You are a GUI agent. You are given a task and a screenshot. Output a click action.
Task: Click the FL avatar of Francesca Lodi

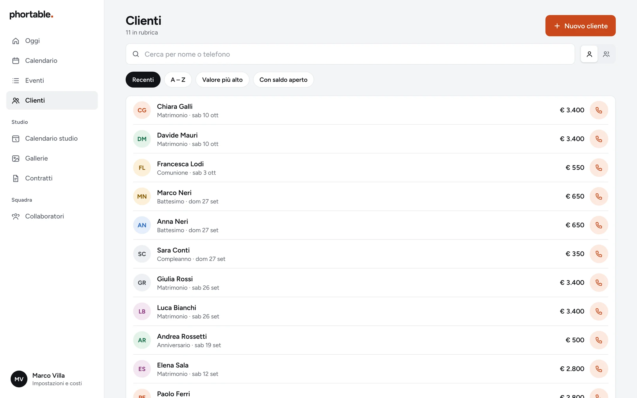(142, 168)
